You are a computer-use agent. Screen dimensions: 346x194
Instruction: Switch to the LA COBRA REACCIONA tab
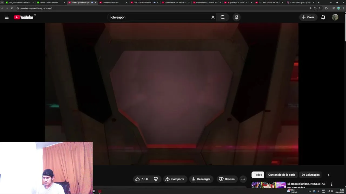coord(269,2)
